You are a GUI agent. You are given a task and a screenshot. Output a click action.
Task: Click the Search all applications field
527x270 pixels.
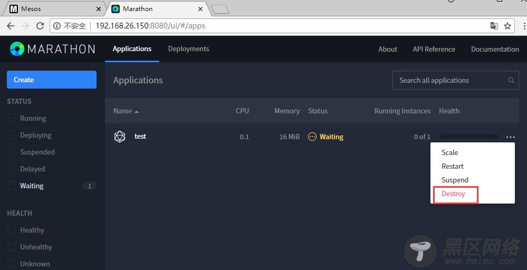click(x=455, y=80)
